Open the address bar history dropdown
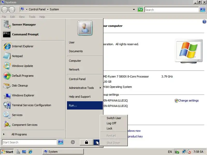The height and width of the screenshot is (155, 207). click(x=134, y=10)
